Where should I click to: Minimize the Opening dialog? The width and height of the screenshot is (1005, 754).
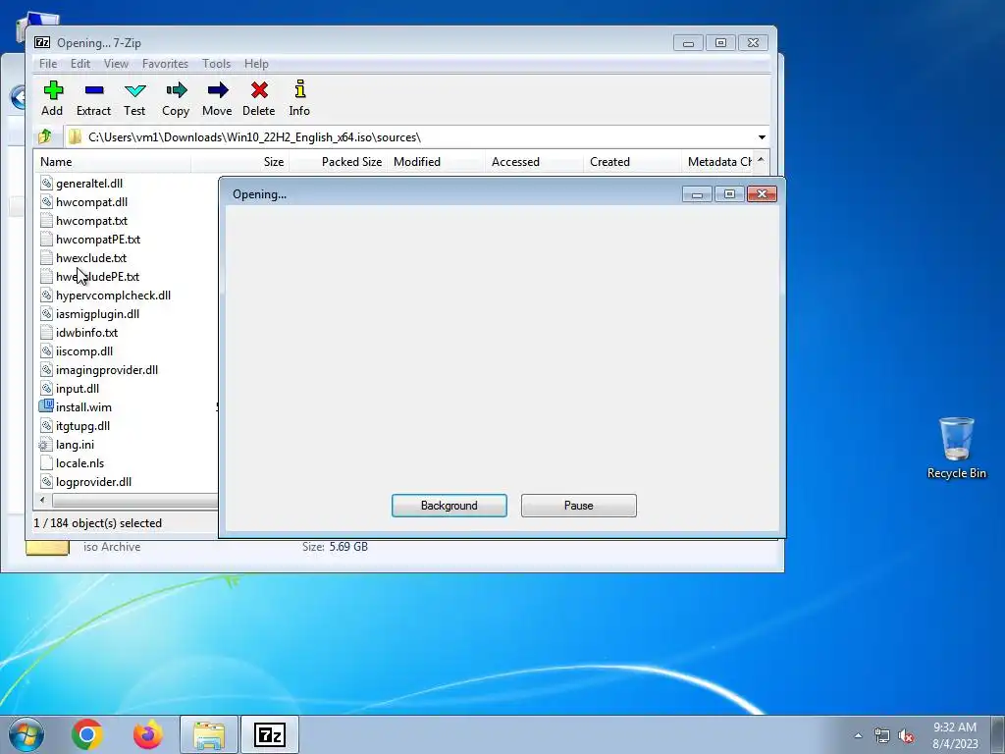(x=698, y=193)
